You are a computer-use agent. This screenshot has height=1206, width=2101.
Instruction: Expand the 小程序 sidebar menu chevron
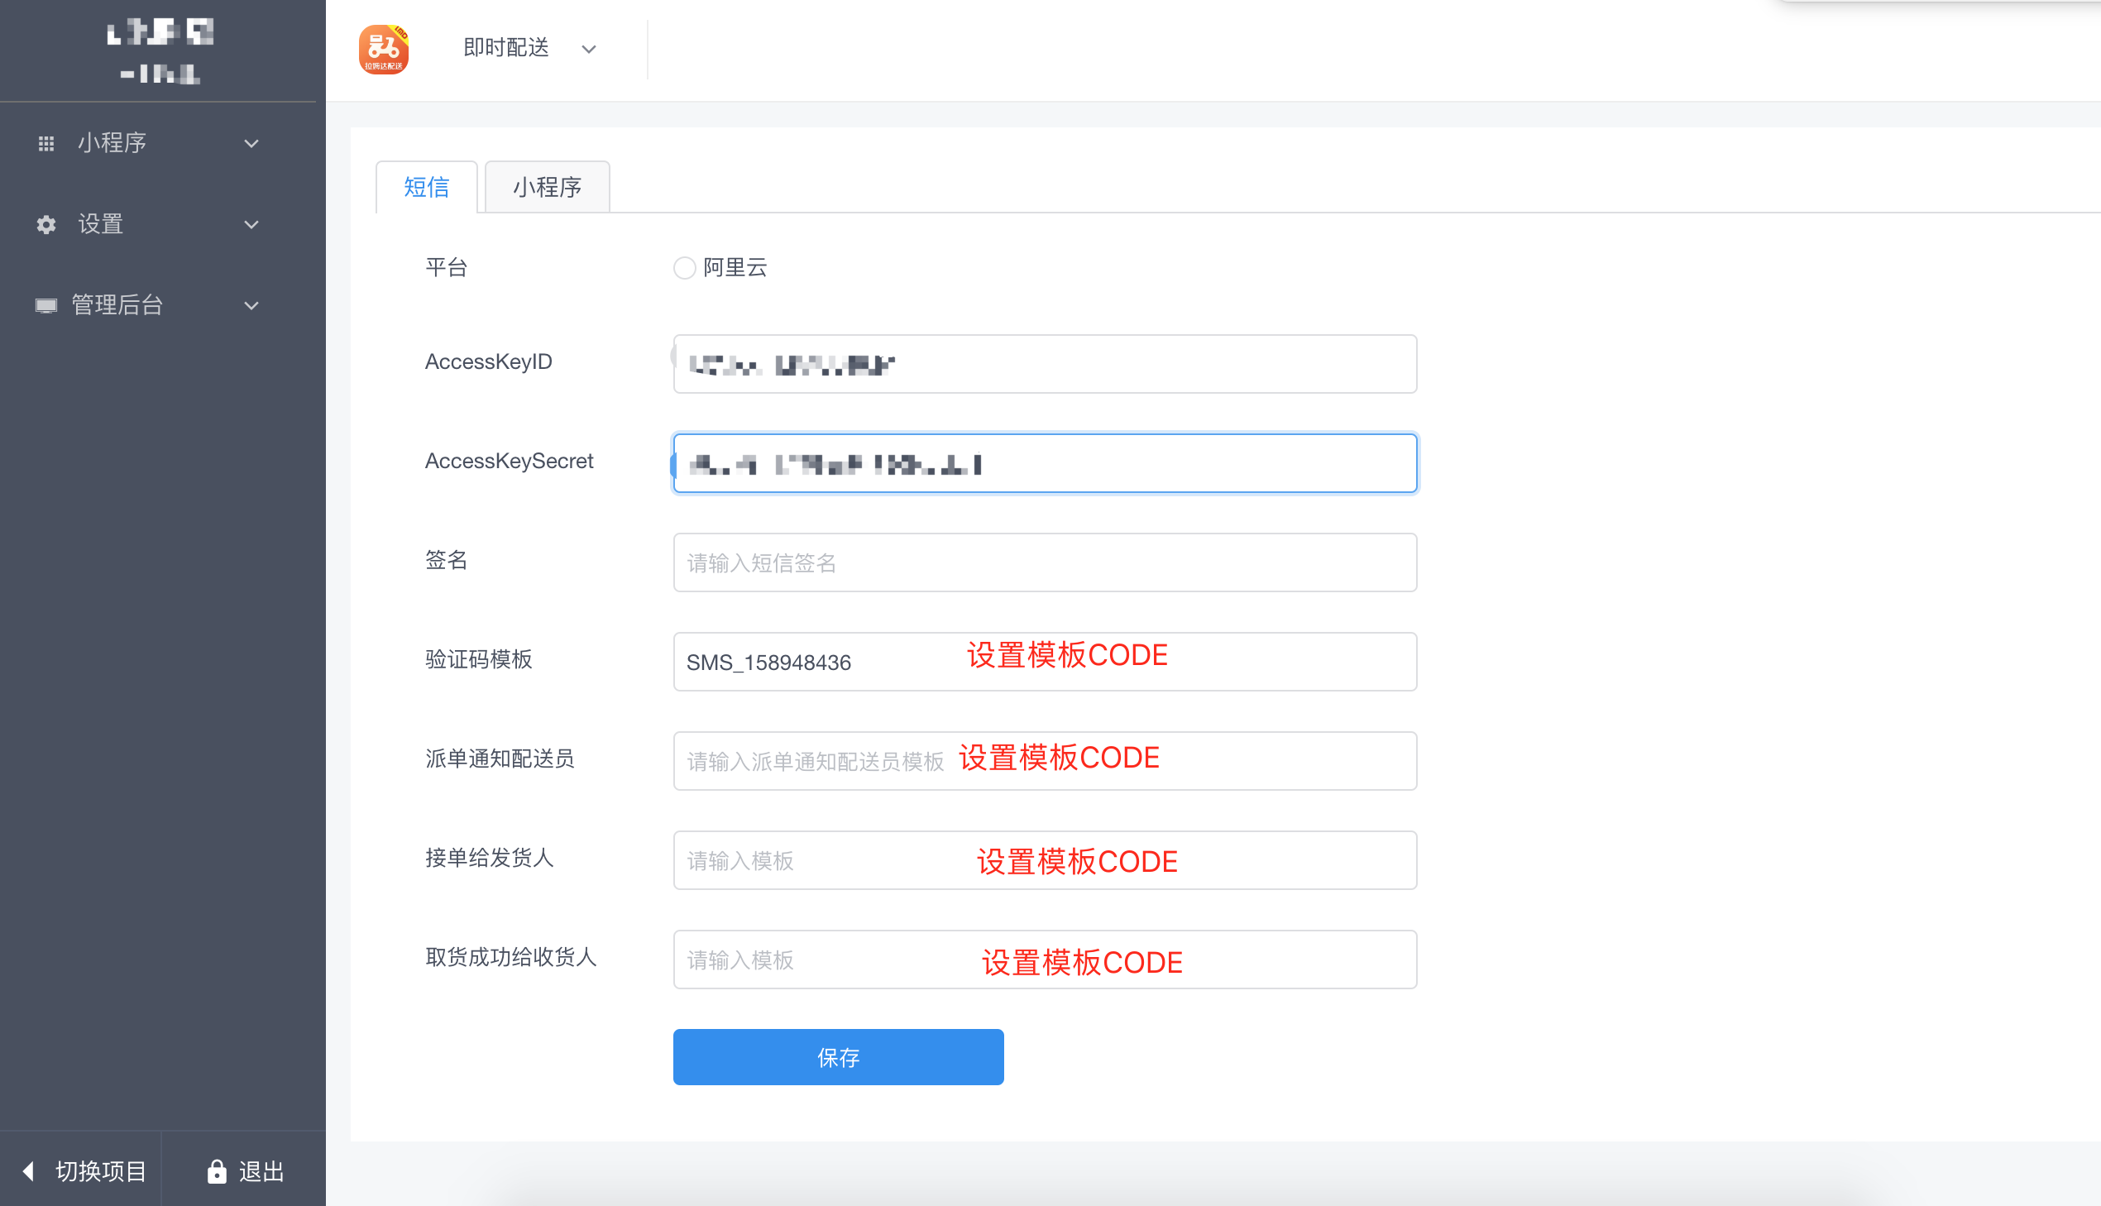(x=251, y=143)
